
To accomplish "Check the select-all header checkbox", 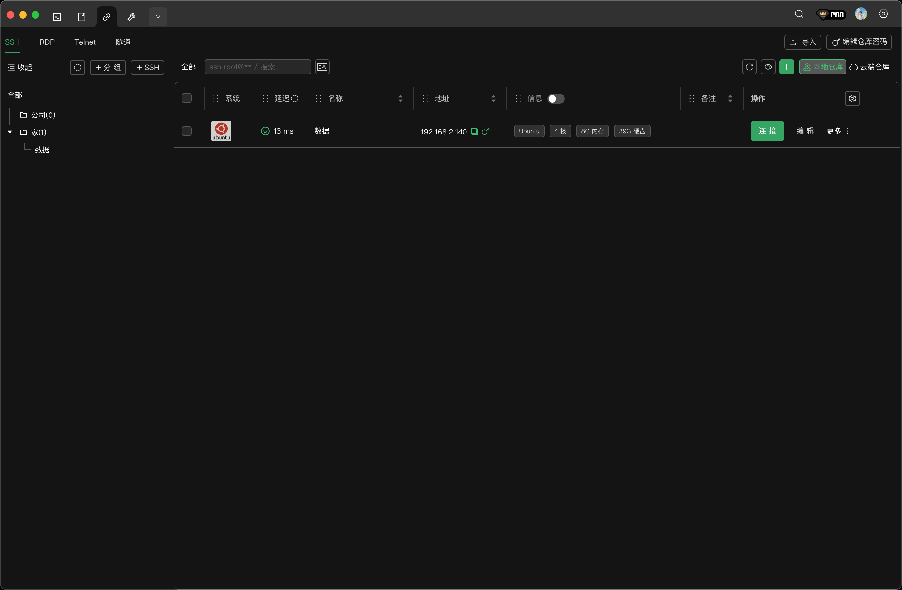I will click(x=187, y=98).
